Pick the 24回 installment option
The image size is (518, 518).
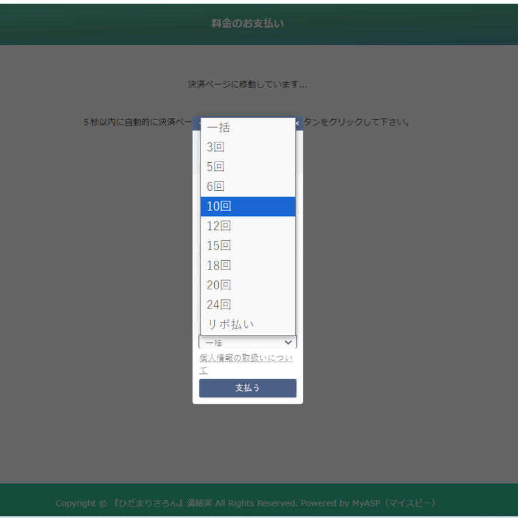point(247,304)
